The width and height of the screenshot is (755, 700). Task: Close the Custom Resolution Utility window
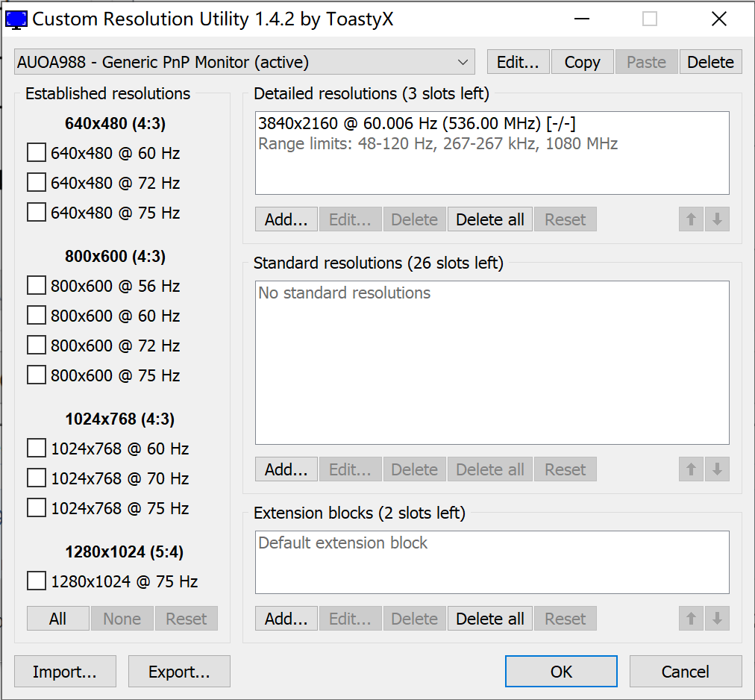[719, 19]
